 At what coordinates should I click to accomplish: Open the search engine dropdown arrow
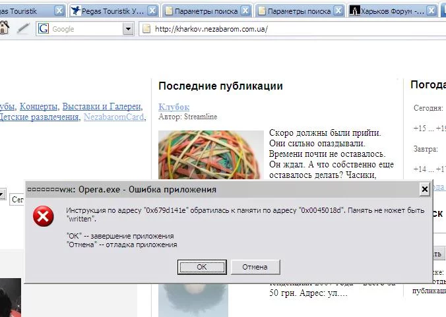[x=128, y=29]
